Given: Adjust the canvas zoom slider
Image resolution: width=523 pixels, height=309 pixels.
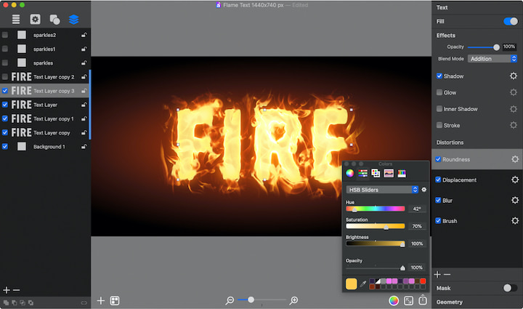Looking at the screenshot, I should [261, 300].
